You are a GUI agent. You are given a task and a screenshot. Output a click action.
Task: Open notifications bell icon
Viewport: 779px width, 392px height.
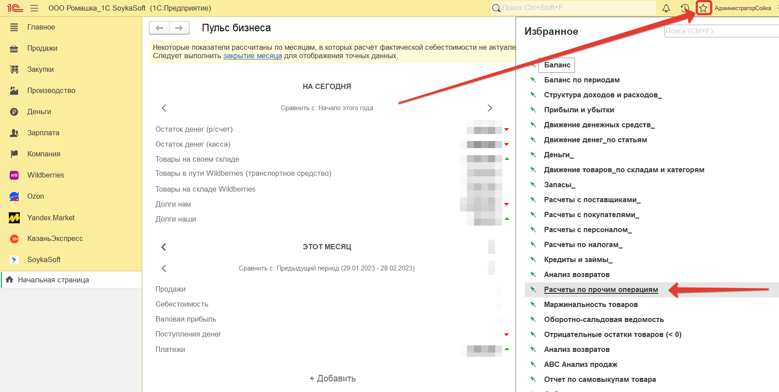pyautogui.click(x=666, y=8)
